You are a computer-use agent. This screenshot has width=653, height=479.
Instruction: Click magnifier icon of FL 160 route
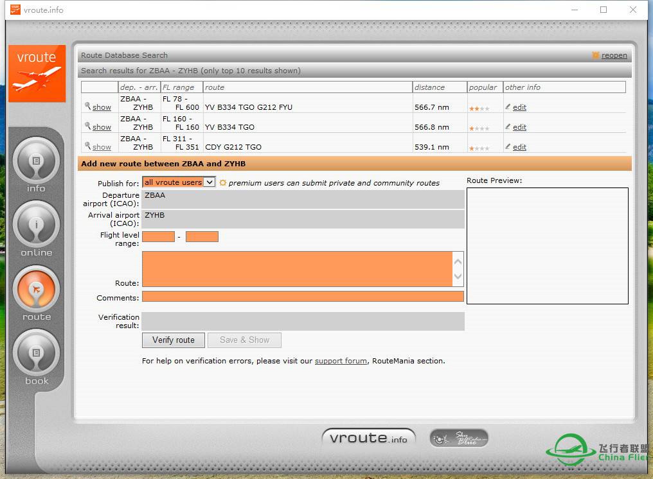[87, 126]
